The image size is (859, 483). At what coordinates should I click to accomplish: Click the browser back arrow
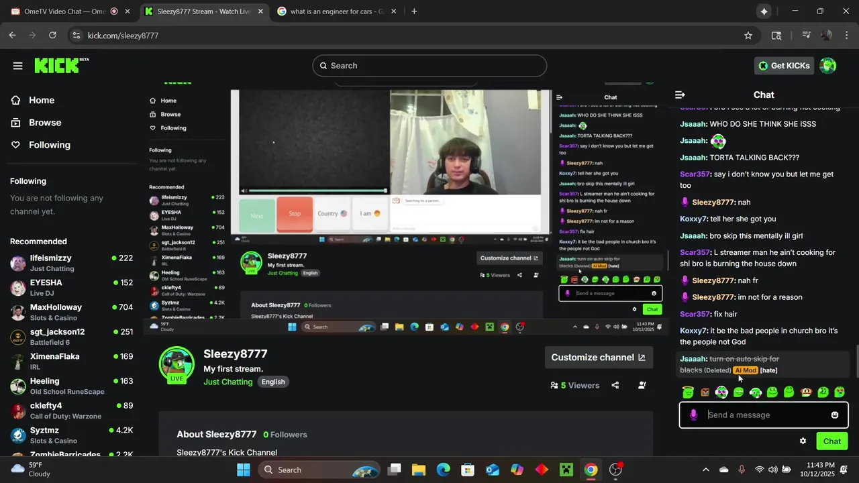point(12,36)
